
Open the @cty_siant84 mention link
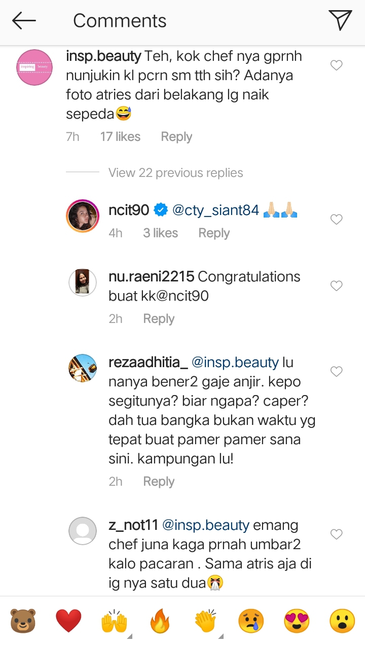[x=216, y=210]
